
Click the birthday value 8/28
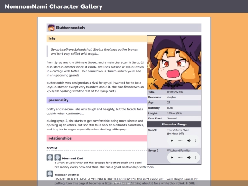click(170, 108)
